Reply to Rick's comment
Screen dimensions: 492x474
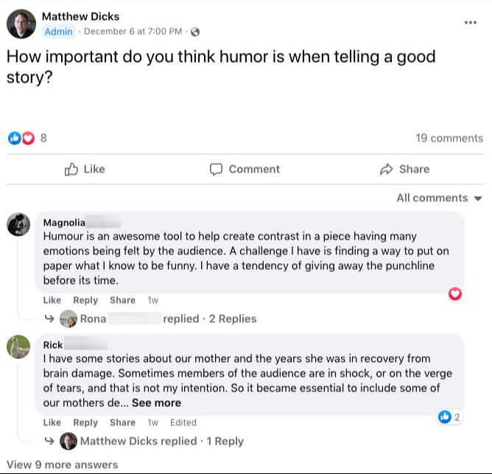pos(85,422)
